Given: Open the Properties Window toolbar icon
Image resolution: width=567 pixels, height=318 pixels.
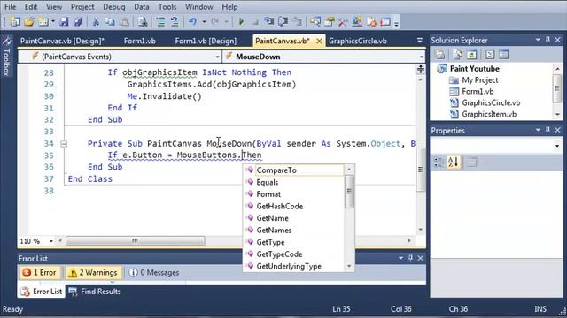Looking at the screenshot, I should tap(330, 22).
